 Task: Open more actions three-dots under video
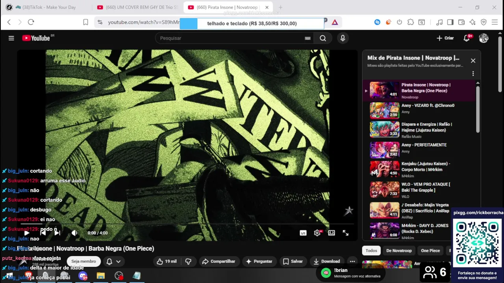pyautogui.click(x=352, y=261)
